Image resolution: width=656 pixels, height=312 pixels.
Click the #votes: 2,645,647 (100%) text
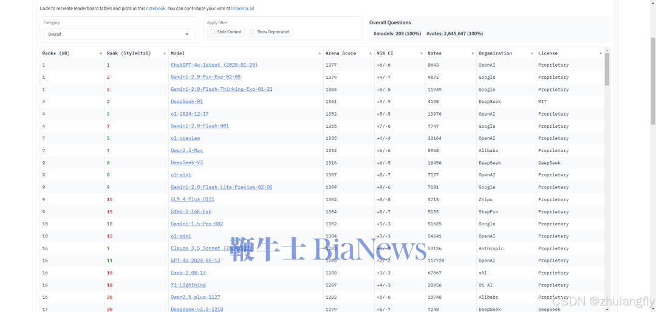click(454, 34)
